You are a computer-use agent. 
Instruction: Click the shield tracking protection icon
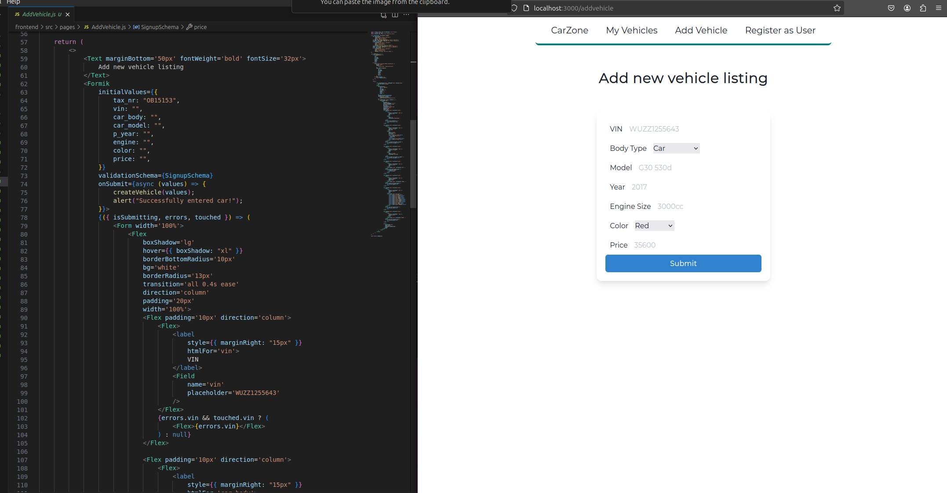click(x=514, y=8)
